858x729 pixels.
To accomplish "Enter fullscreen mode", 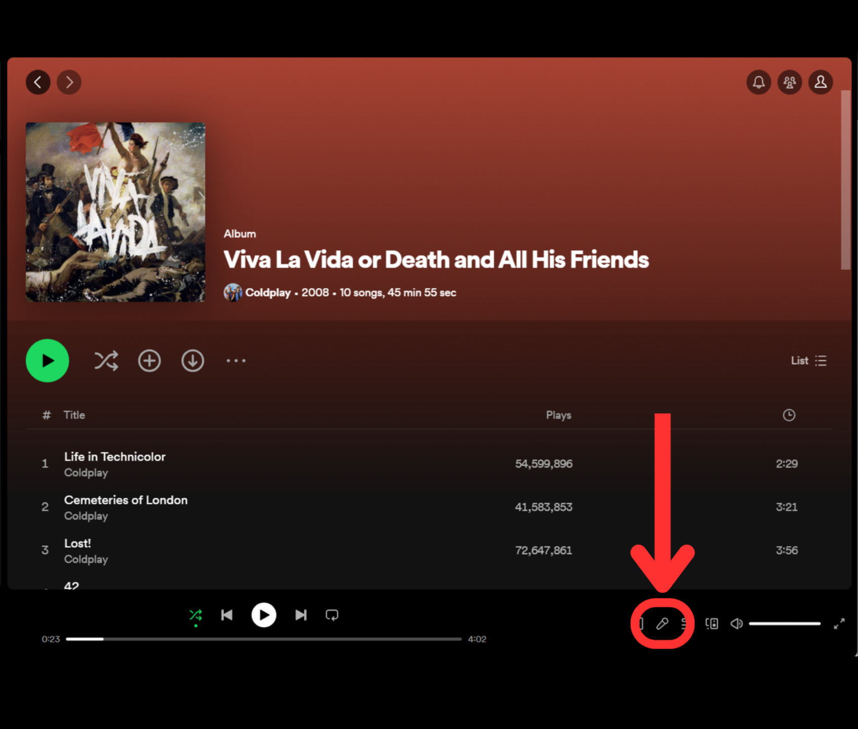I will pos(839,624).
